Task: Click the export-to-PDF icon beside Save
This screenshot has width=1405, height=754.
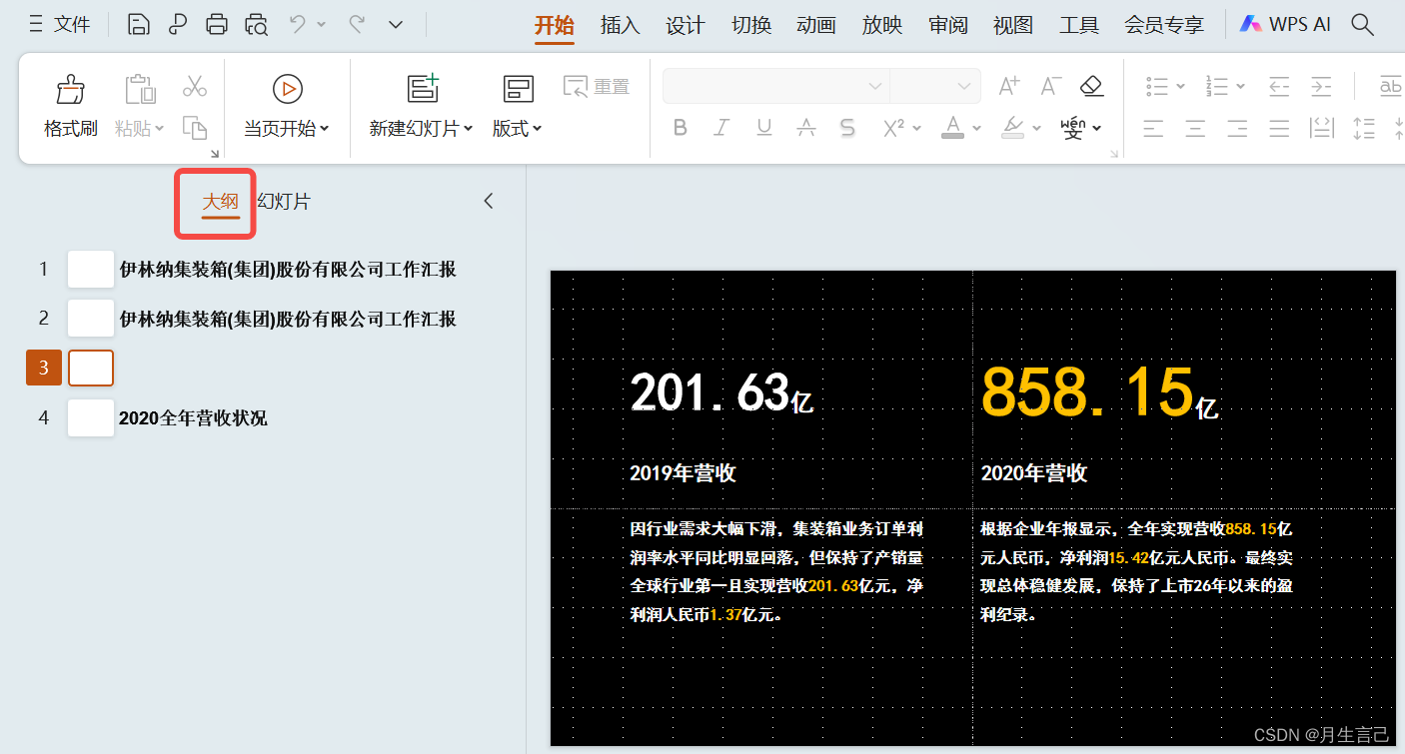Action: tap(178, 25)
